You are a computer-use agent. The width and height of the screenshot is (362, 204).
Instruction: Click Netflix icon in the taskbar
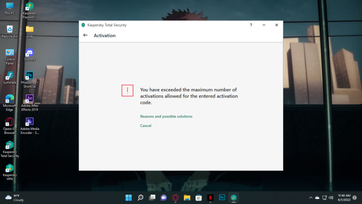(210, 197)
